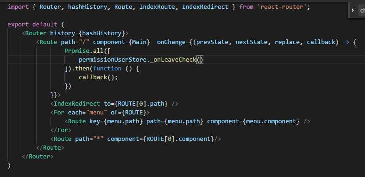Click the 'react-router' module string
The image size is (365, 177).
point(282,7)
